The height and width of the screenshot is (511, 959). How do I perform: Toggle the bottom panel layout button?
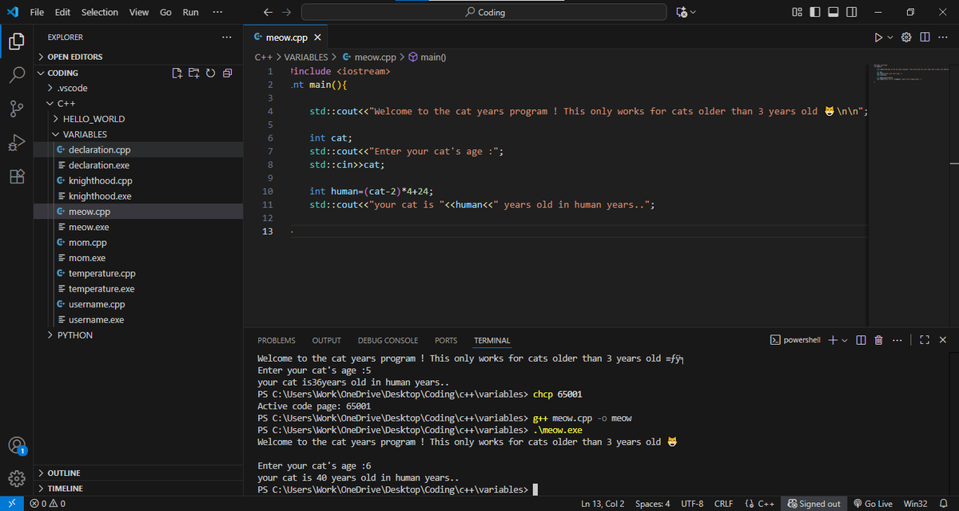[x=834, y=12]
